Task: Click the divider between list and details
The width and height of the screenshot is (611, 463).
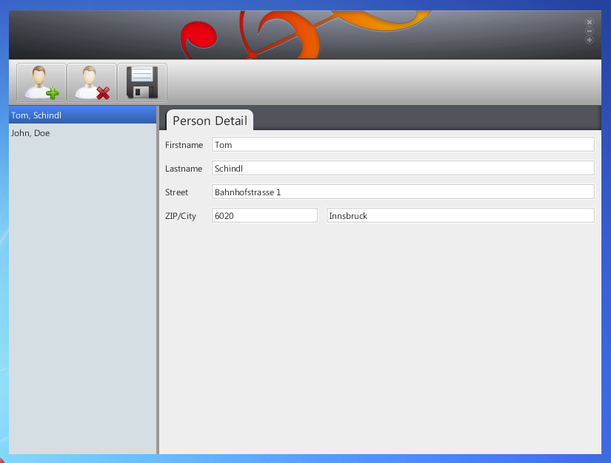Action: (158, 281)
